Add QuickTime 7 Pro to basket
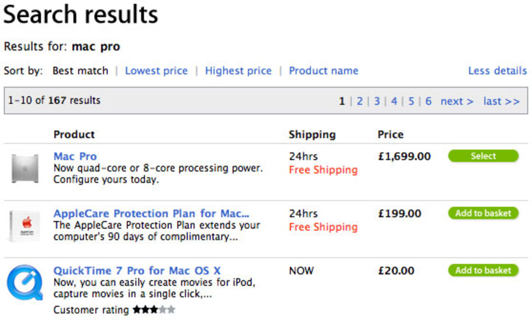Viewport: 532px width, 323px height. (483, 270)
